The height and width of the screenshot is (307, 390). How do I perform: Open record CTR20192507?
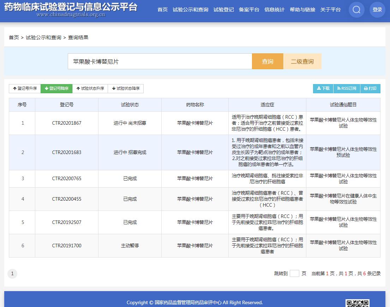pyautogui.click(x=67, y=222)
